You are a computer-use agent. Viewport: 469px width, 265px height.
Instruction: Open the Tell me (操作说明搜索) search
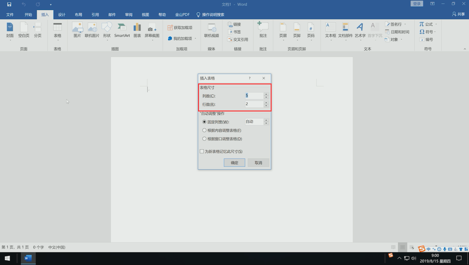[210, 15]
